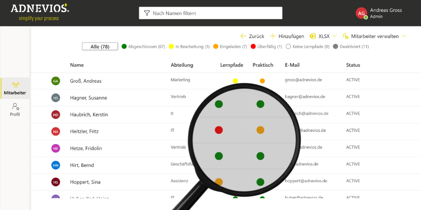Filter by Überfällig (1) status
This screenshot has width=421, height=210.
(266, 47)
